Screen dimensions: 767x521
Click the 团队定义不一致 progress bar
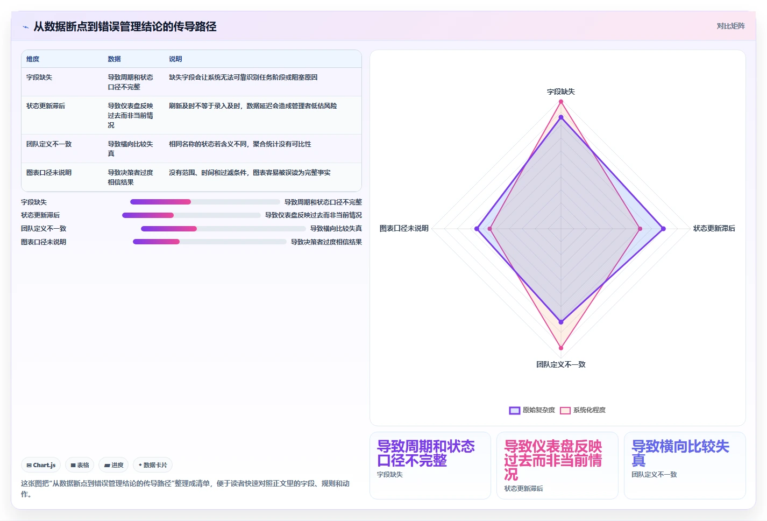223,229
